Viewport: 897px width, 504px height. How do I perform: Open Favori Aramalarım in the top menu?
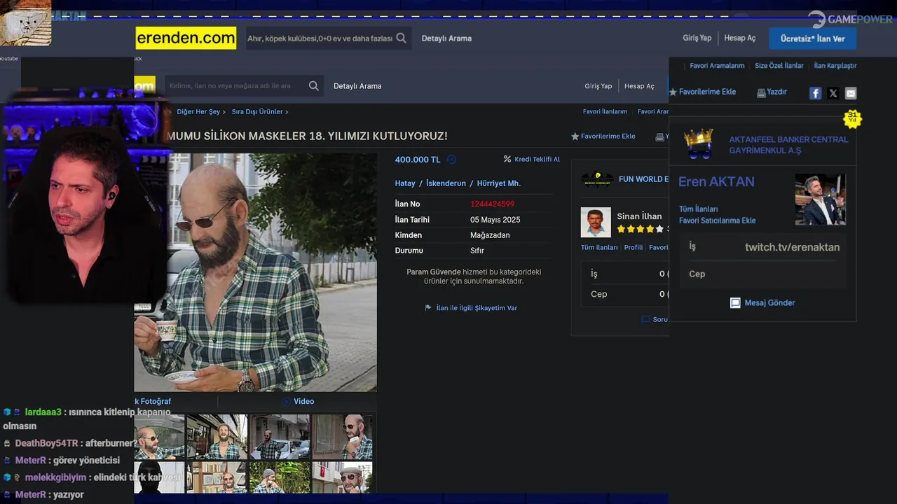pos(717,66)
